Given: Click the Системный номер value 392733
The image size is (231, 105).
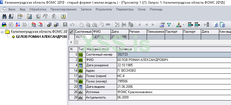Looking at the screenshot, I should (174, 54).
